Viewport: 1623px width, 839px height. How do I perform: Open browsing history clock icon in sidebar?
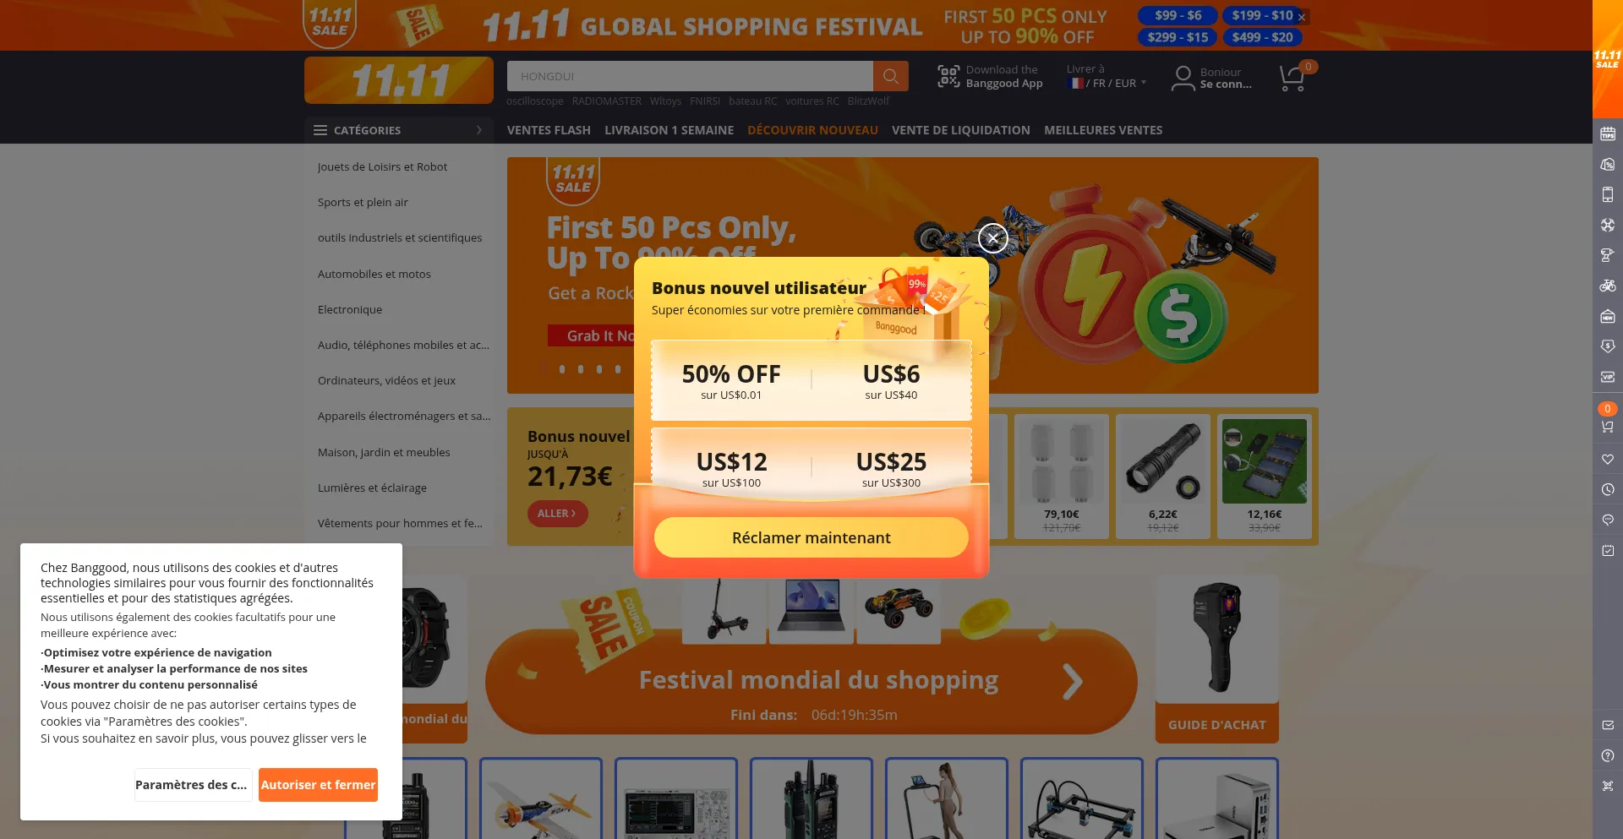[1608, 490]
